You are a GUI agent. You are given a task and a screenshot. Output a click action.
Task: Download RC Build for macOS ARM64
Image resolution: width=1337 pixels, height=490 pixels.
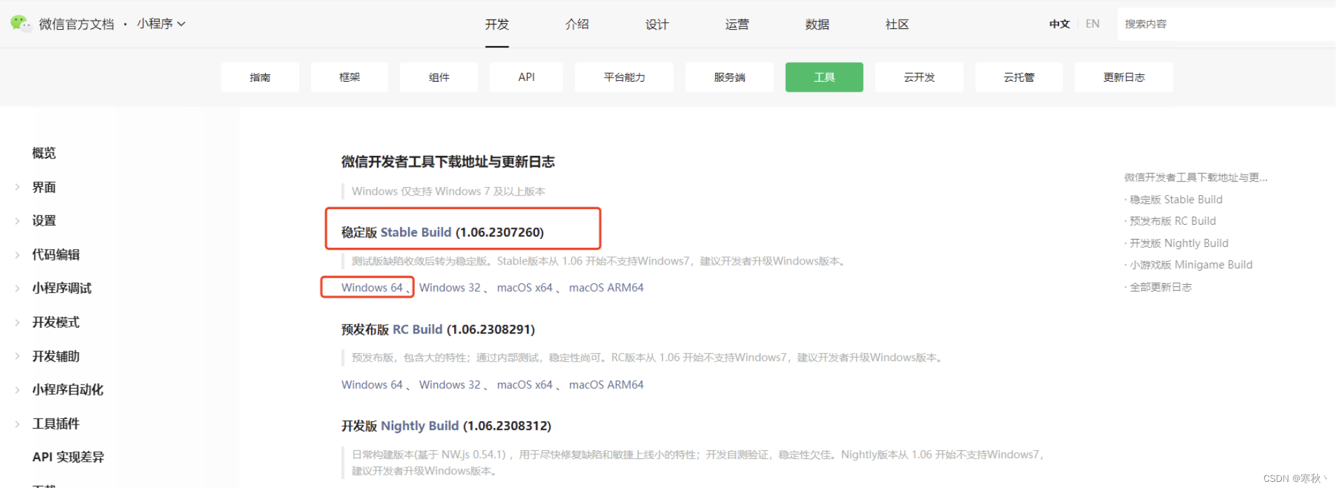(x=606, y=385)
